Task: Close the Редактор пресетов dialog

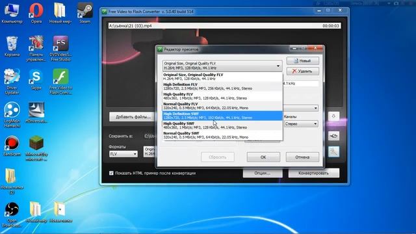Action: (x=315, y=48)
